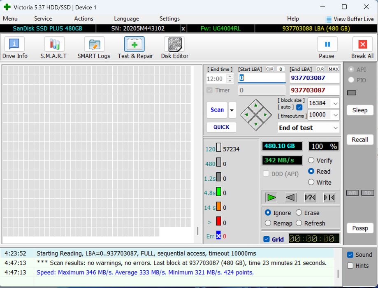Select the Test & Repair tool

(x=135, y=48)
